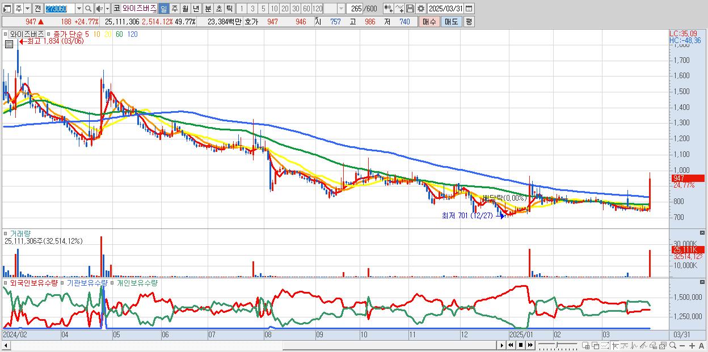Click the window-with-grid icon in bottom toolbar
708x352 pixels.
pyautogui.click(x=585, y=346)
